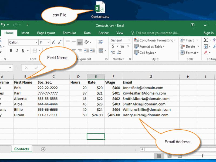Image resolution: width=216 pixels, height=162 pixels.
Task: Apply percent style with the % icon
Action: 122,46
